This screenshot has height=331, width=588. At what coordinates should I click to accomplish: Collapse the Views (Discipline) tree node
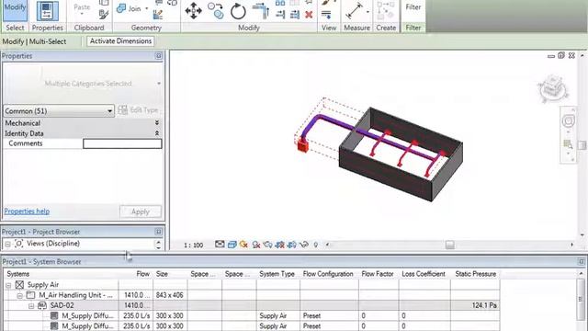(x=7, y=244)
